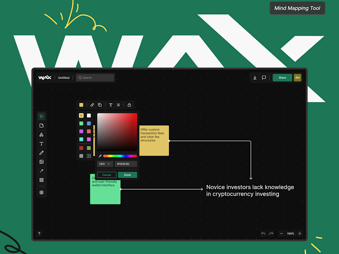Click the Cancel button in color picker
Image resolution: width=339 pixels, height=254 pixels.
pyautogui.click(x=107, y=175)
